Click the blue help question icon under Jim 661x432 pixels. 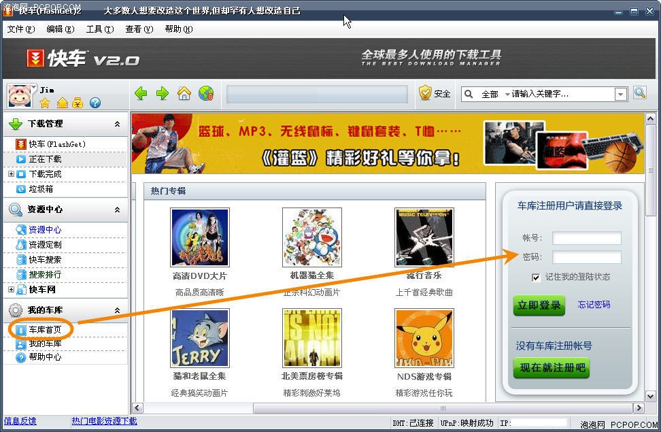[95, 103]
